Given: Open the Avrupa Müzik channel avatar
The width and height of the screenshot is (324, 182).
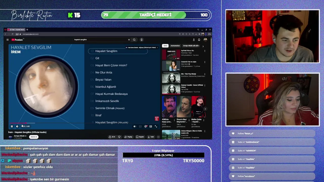Looking at the screenshot, I should [x=10, y=137].
